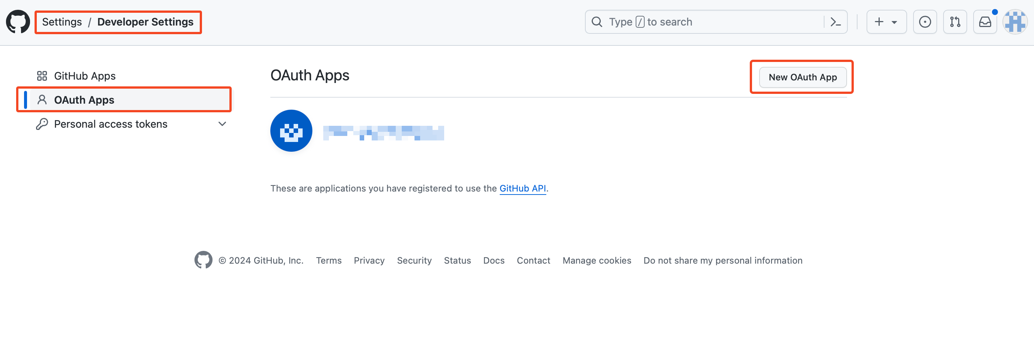This screenshot has height=344, width=1034.
Task: Click the blue OAuth app avatar icon
Action: point(291,131)
